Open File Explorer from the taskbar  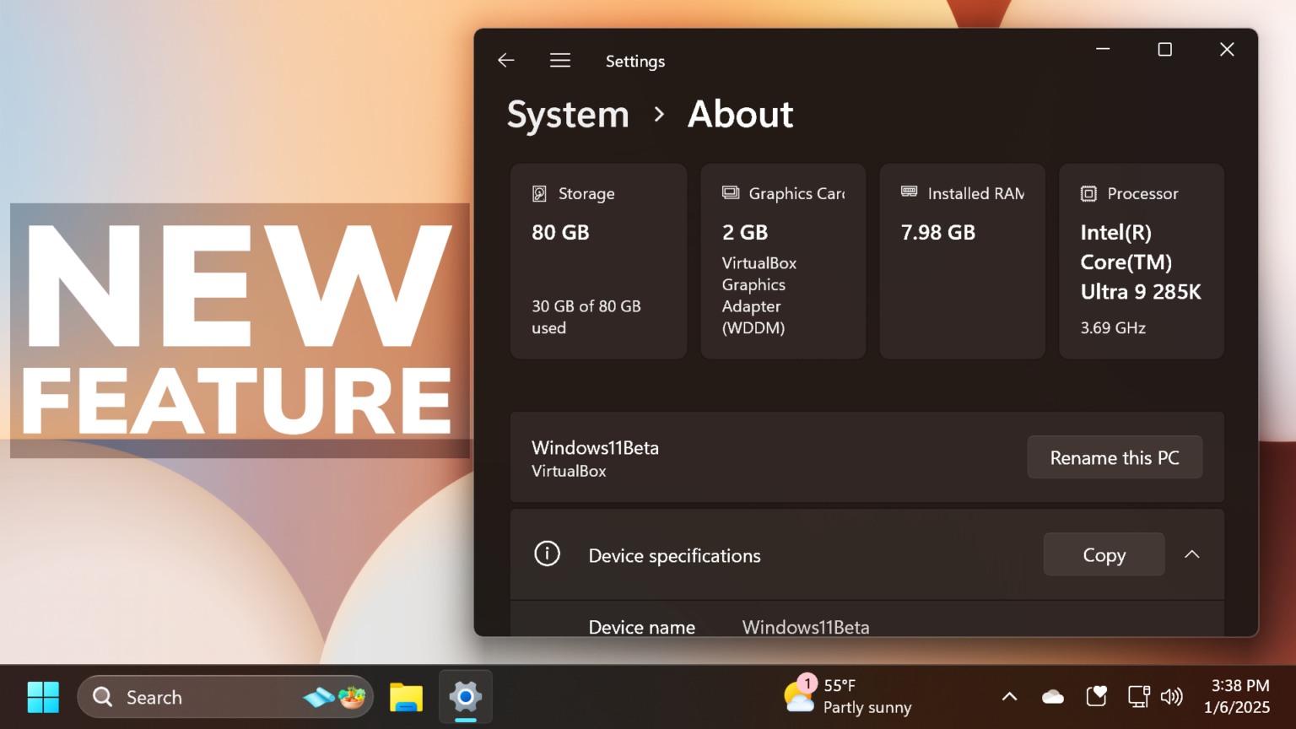406,696
